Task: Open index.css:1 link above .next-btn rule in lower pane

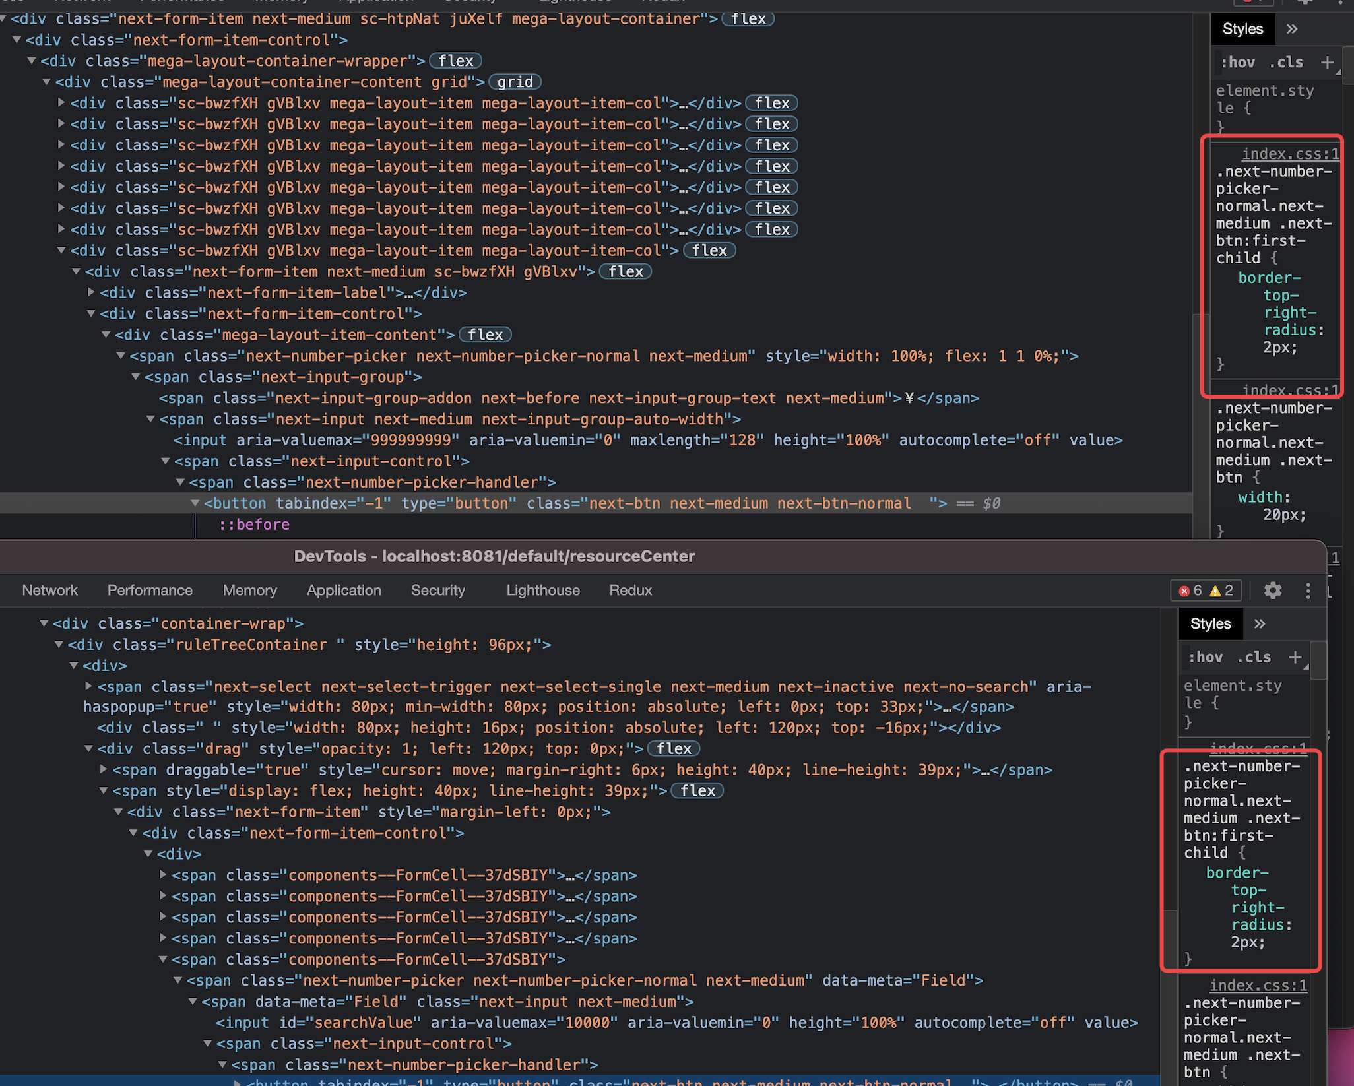Action: click(x=1258, y=986)
